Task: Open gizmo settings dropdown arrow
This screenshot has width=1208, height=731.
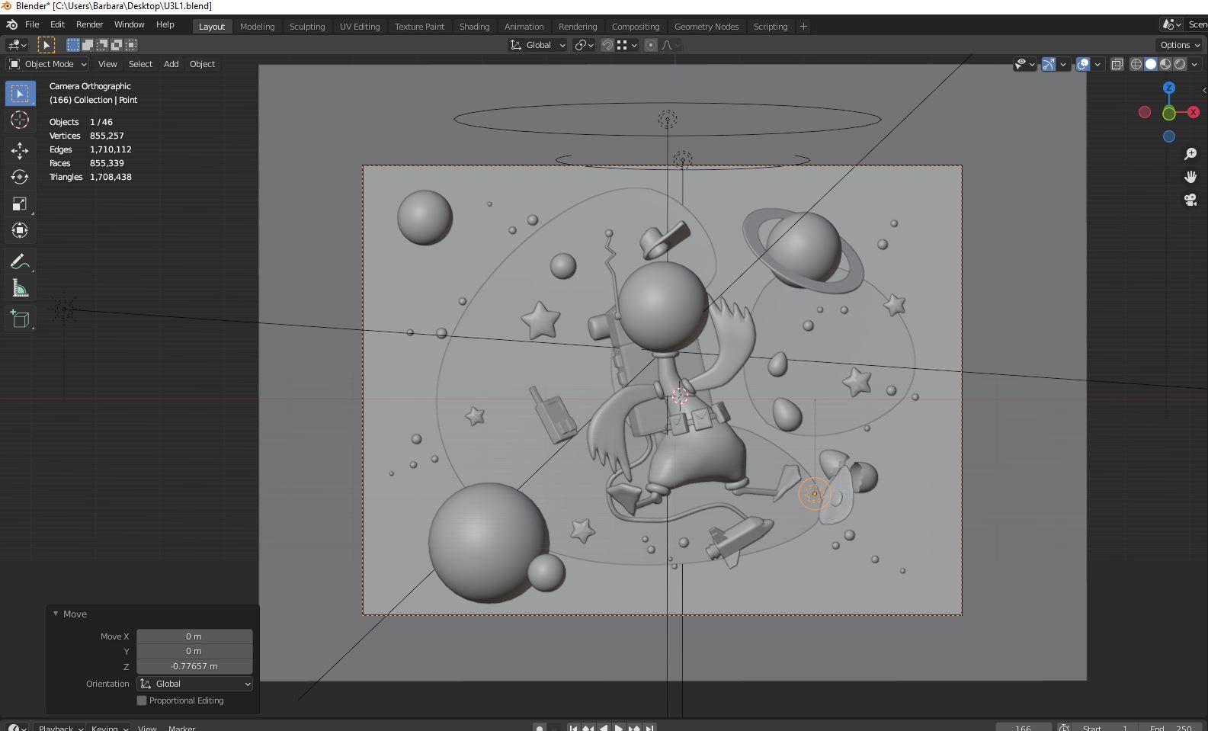Action: click(x=1063, y=65)
